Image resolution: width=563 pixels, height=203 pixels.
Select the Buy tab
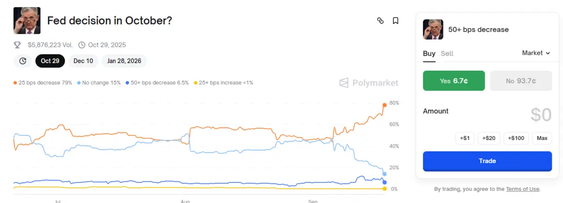[x=429, y=53]
